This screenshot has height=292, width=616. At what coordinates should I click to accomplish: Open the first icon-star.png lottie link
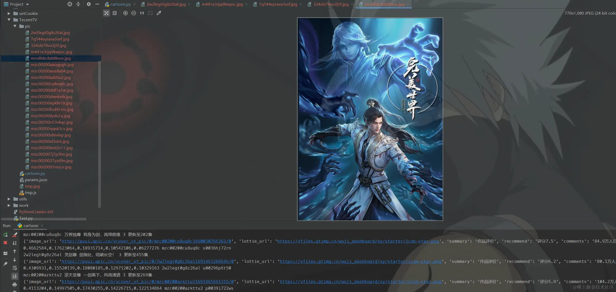click(358, 241)
